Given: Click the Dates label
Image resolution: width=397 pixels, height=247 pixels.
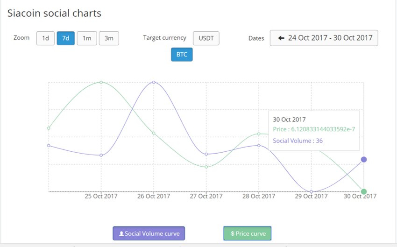Looking at the screenshot, I should (256, 38).
